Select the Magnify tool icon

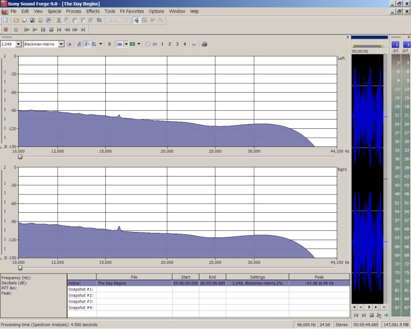144,20
